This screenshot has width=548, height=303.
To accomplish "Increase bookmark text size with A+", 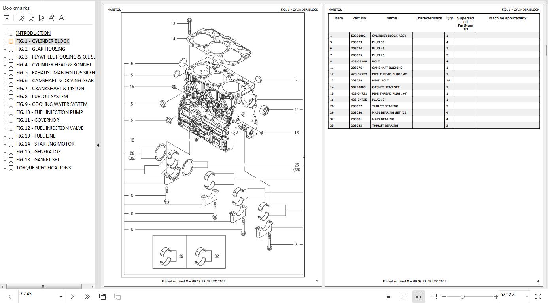I will pyautogui.click(x=51, y=18).
